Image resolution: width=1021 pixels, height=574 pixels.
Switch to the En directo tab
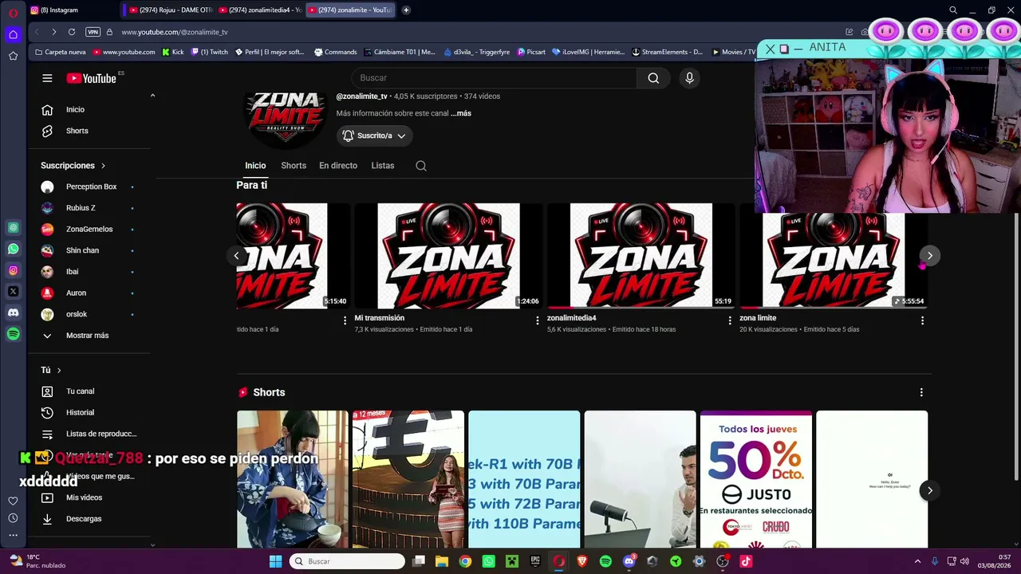338,166
